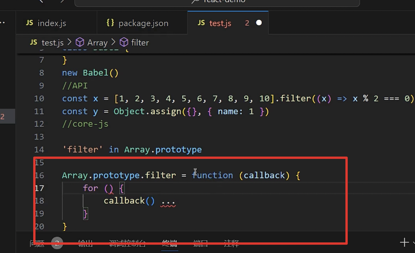Click the unsaved changes dot on test.js tab
The width and height of the screenshot is (415, 253).
[x=259, y=23]
